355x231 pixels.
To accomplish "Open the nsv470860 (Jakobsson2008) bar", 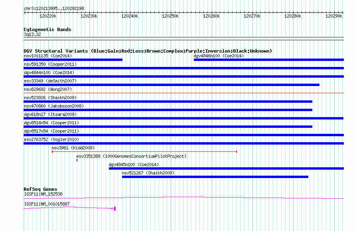I will click(168, 110).
